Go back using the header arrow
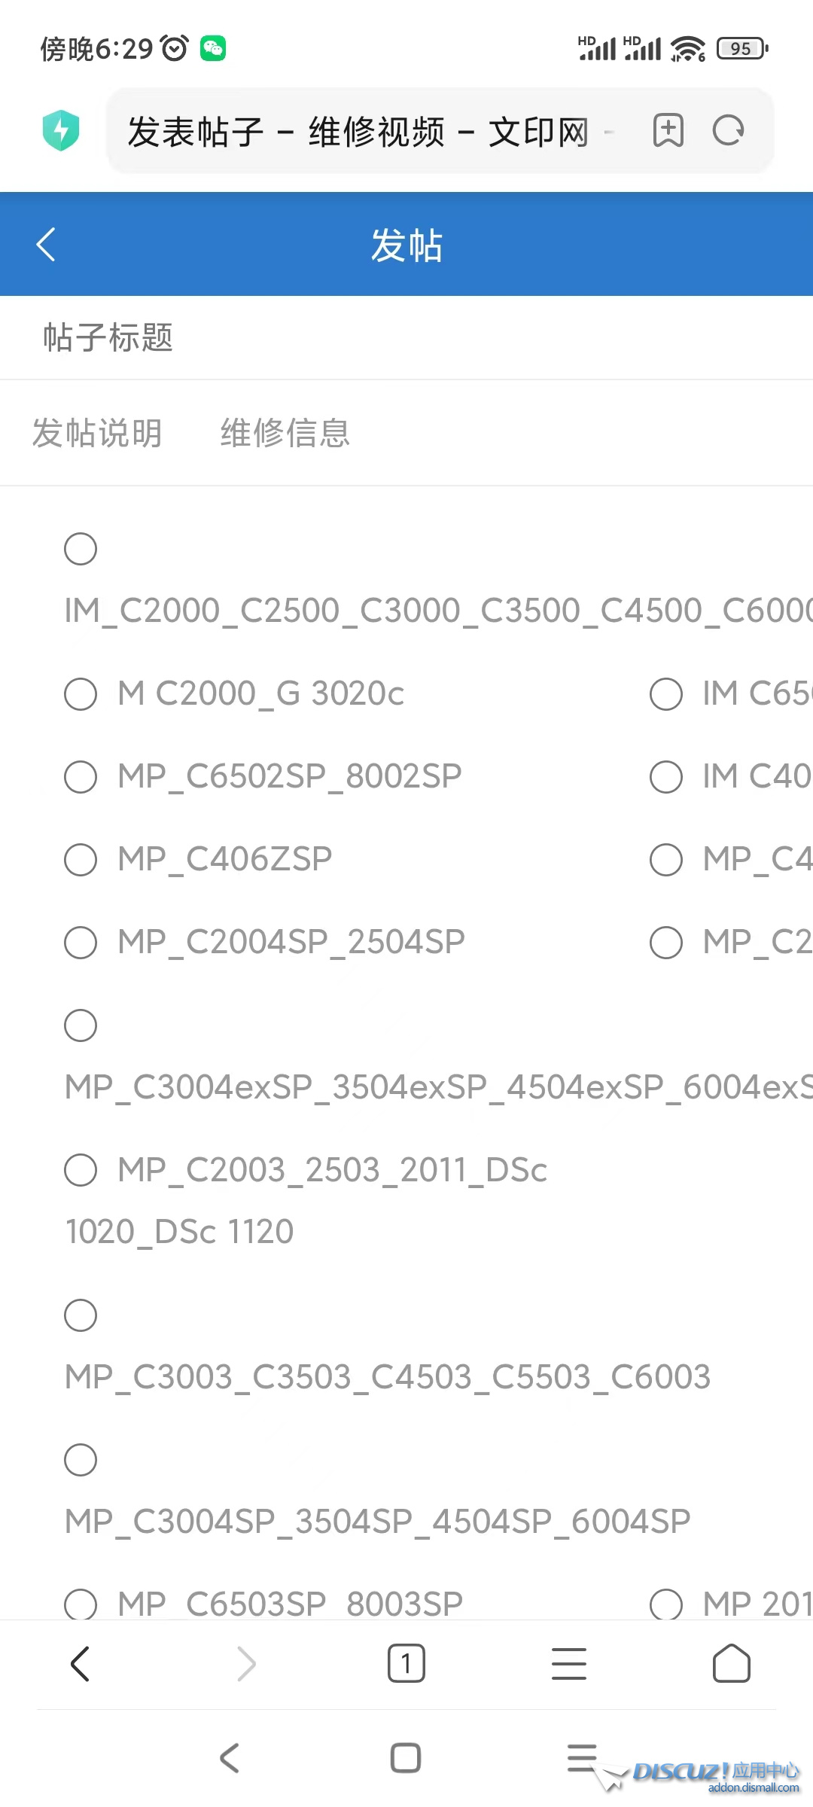813x1807 pixels. [46, 245]
